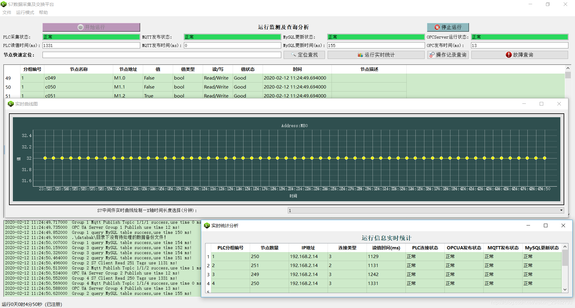Click the node table scrollbar up arrow

pos(568,68)
